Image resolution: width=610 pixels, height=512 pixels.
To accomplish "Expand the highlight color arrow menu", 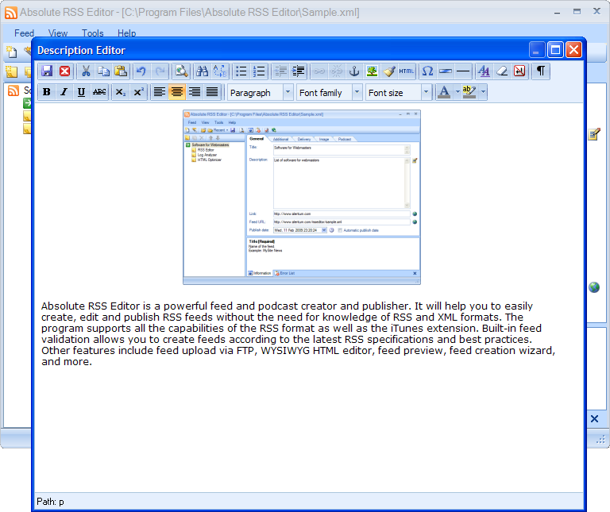I will point(483,92).
